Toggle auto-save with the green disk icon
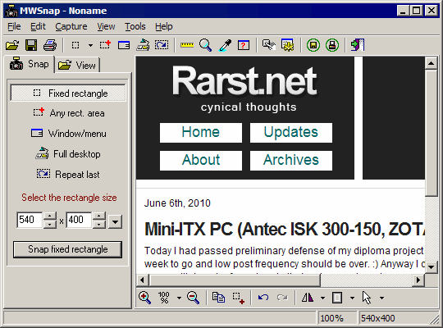Image resolution: width=443 pixels, height=328 pixels. coord(313,45)
